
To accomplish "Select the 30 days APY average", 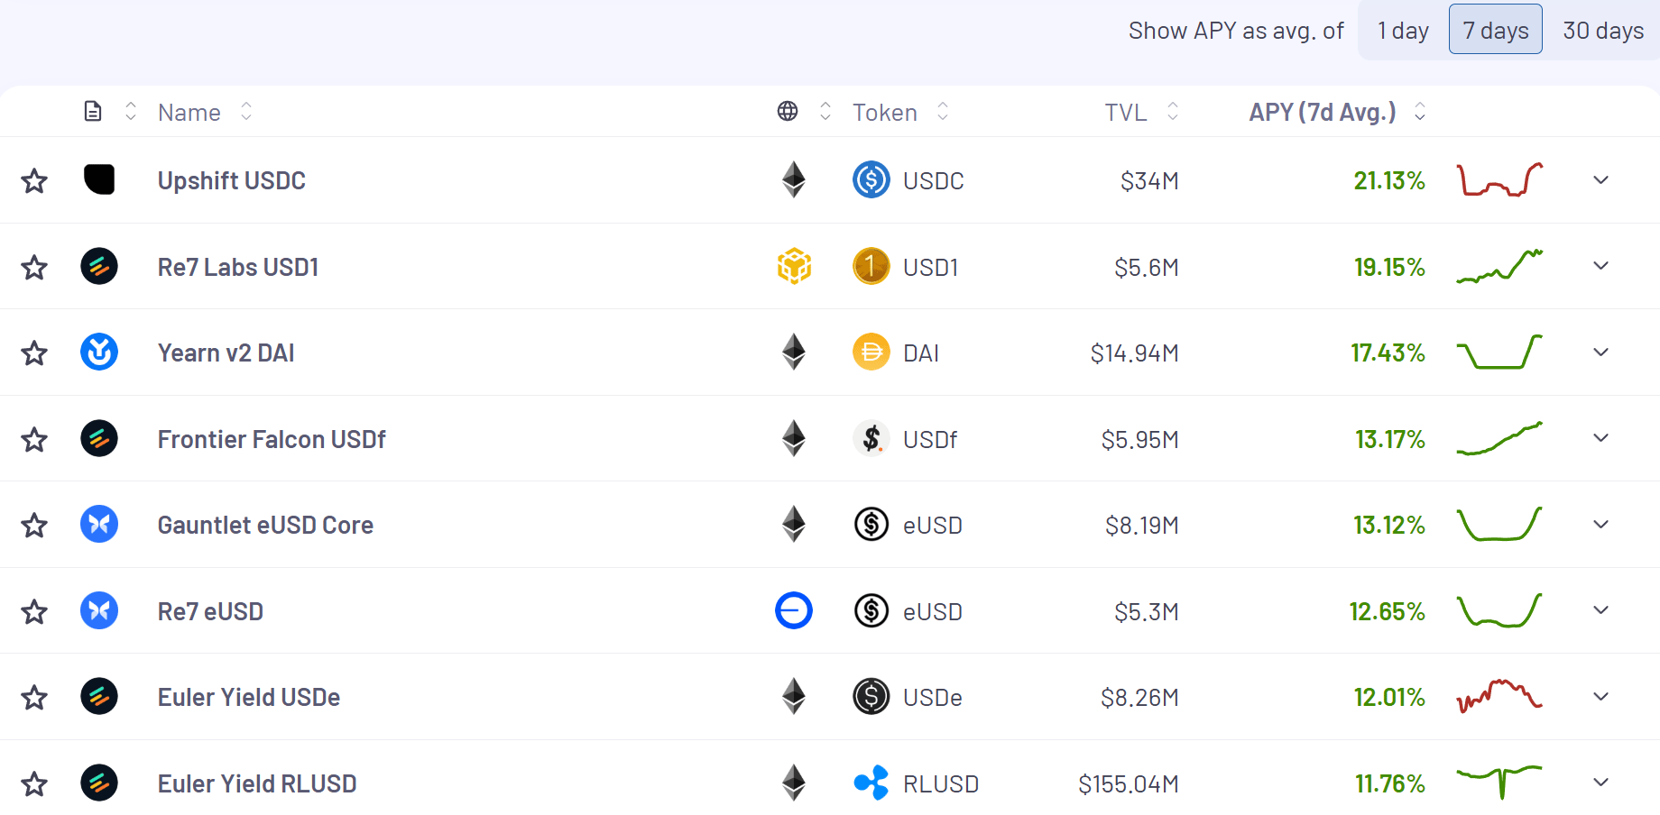I will [1603, 31].
